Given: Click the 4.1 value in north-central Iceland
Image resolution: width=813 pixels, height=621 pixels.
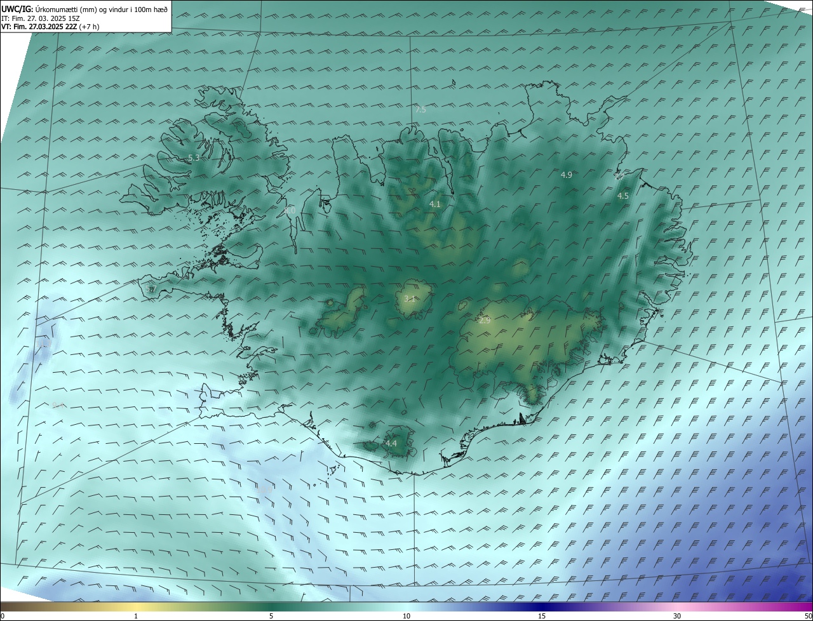Looking at the screenshot, I should (x=435, y=204).
